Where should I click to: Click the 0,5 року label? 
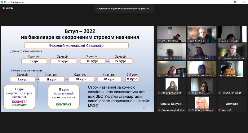(132, 75)
